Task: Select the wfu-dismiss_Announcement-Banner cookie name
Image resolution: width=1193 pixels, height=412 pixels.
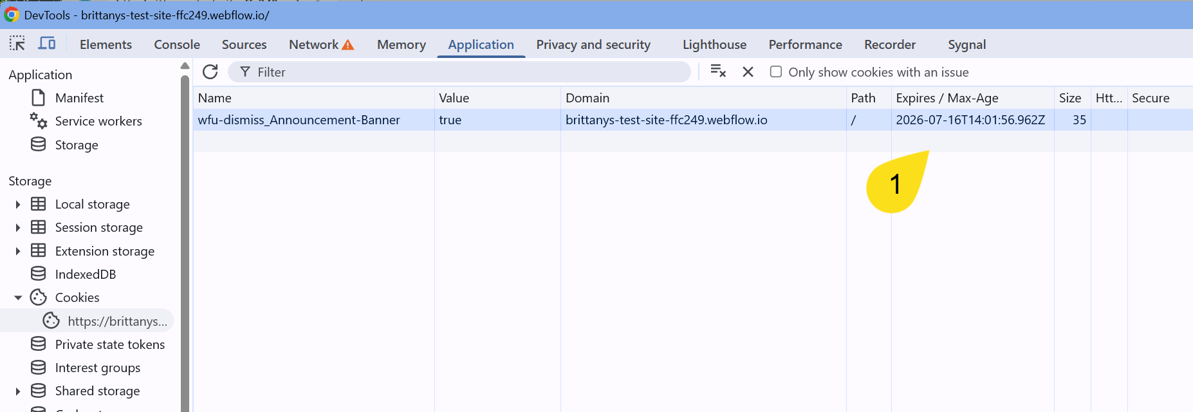Action: point(299,120)
